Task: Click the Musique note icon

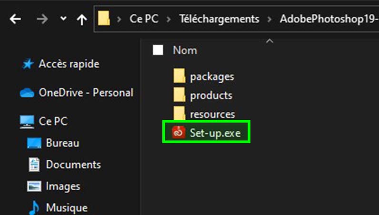Action: tap(34, 208)
